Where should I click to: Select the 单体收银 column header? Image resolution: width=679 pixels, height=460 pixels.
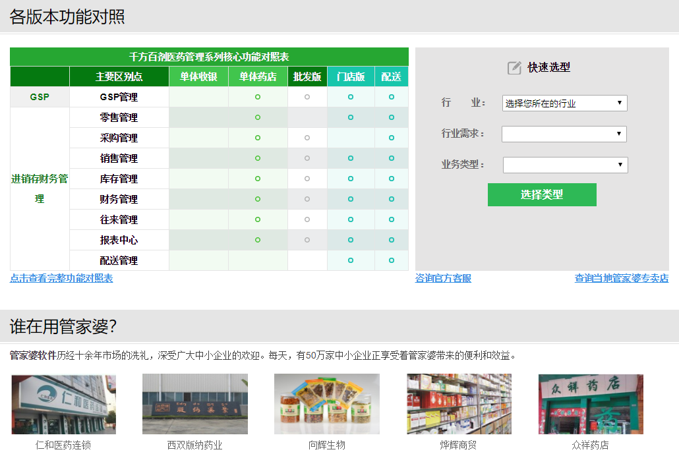198,76
